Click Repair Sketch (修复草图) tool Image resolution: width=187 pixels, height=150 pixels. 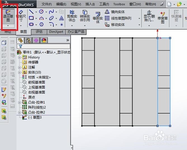(x=163, y=17)
